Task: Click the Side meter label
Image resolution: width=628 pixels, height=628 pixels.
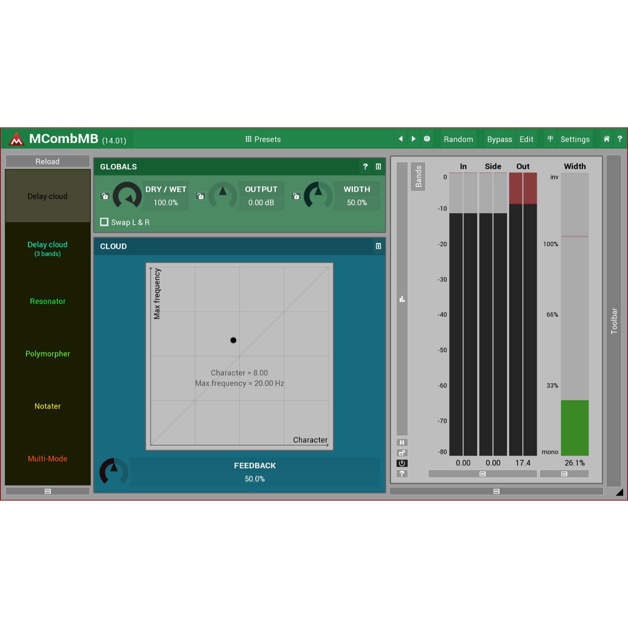Action: point(493,166)
